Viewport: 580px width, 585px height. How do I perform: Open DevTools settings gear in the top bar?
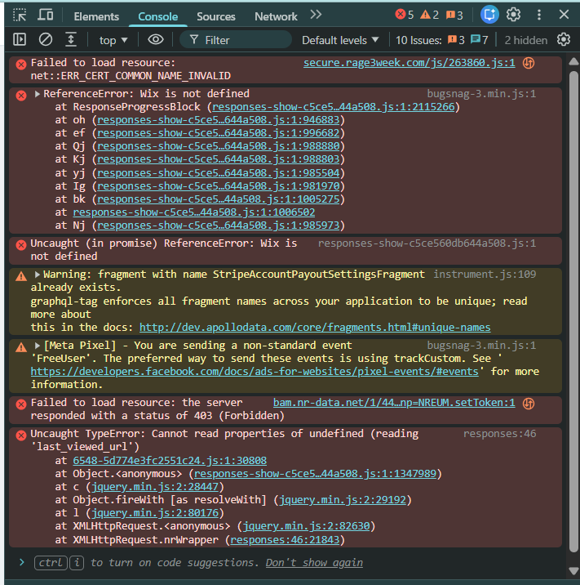513,15
